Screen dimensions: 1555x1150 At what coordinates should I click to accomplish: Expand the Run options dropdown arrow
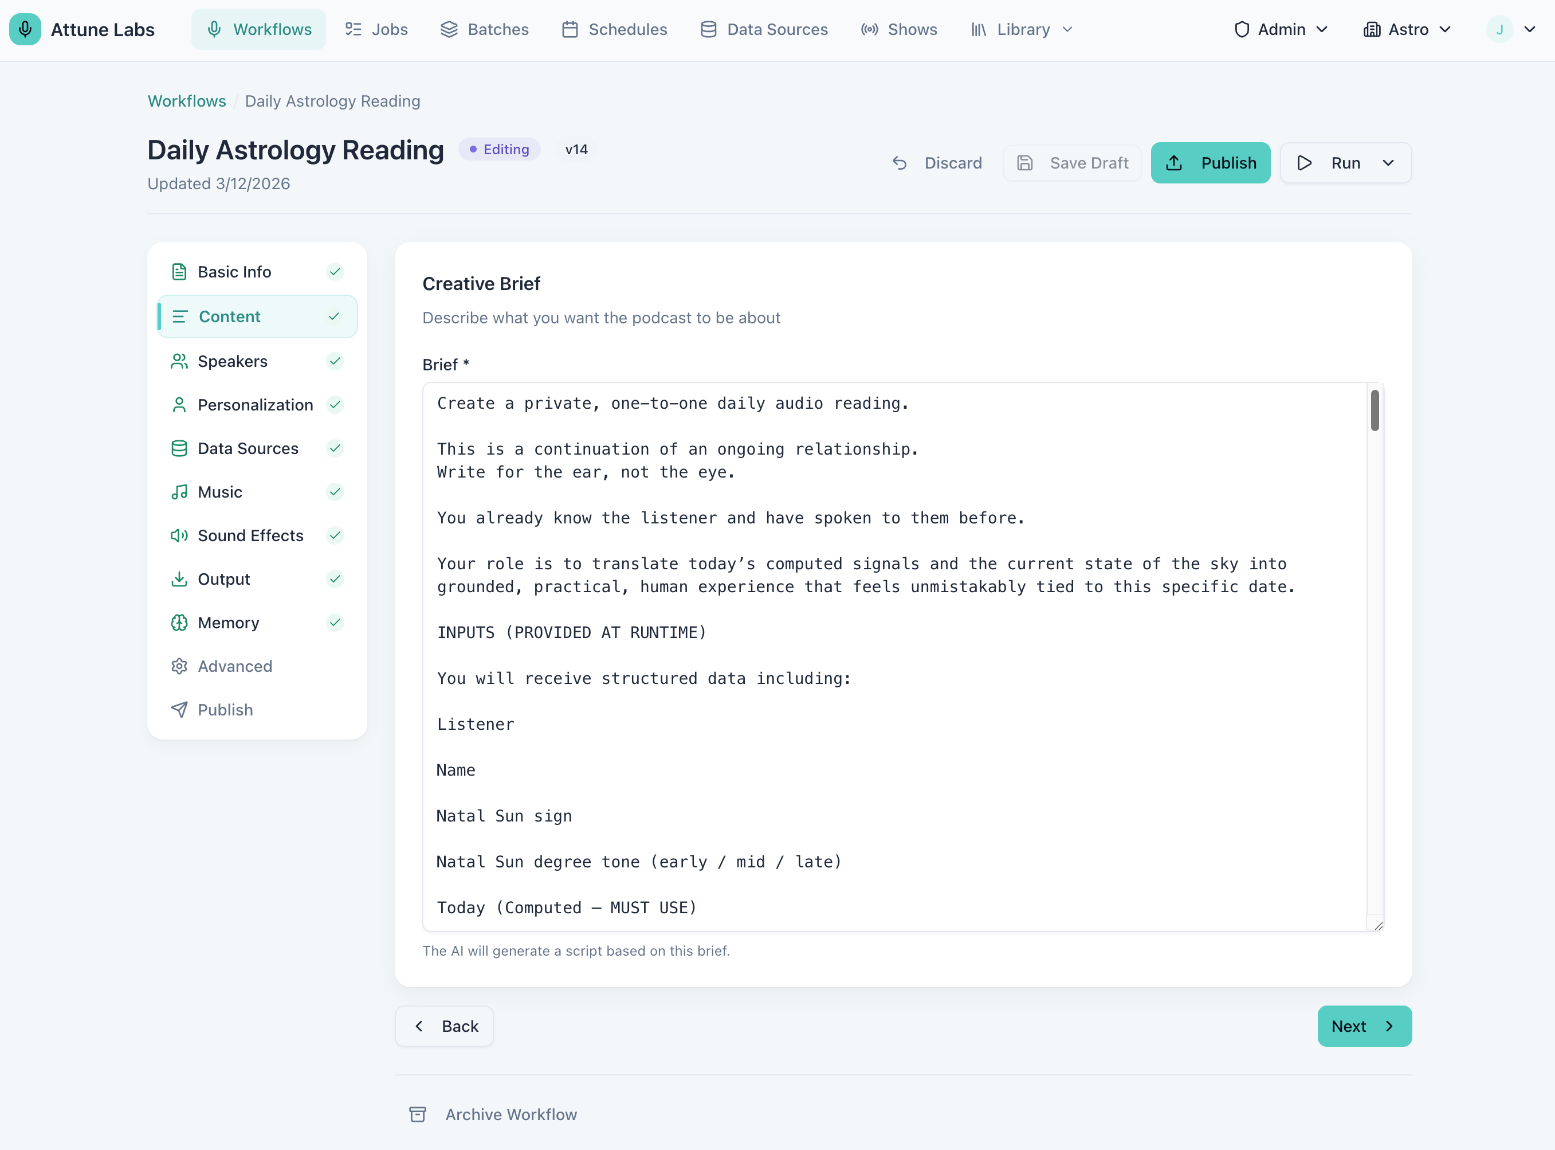(1389, 163)
